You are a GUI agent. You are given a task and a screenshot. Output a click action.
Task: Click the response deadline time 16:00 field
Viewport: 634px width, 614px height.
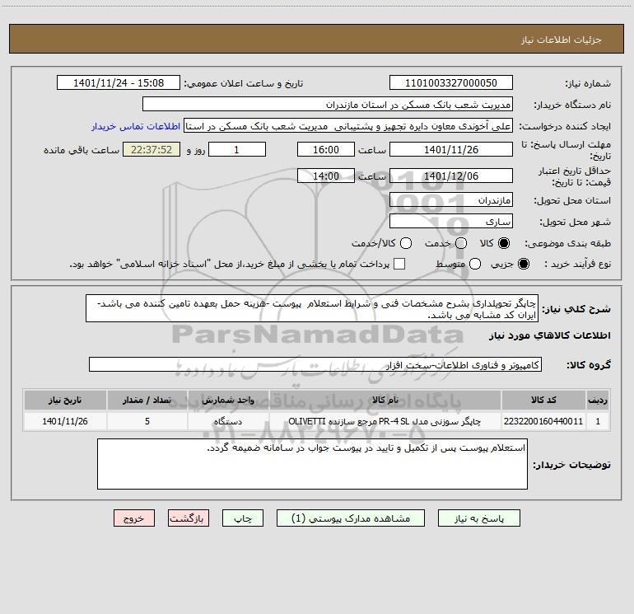coord(326,149)
